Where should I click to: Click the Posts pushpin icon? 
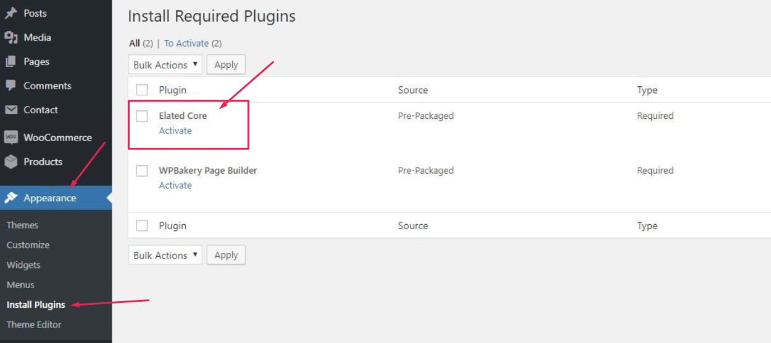coord(10,13)
